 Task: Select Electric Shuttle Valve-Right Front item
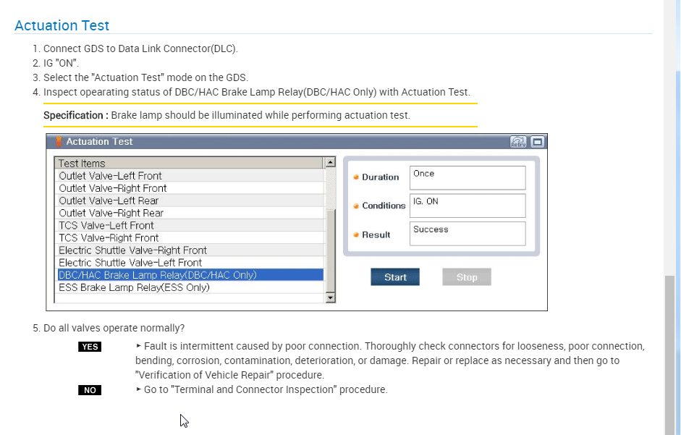(x=190, y=250)
